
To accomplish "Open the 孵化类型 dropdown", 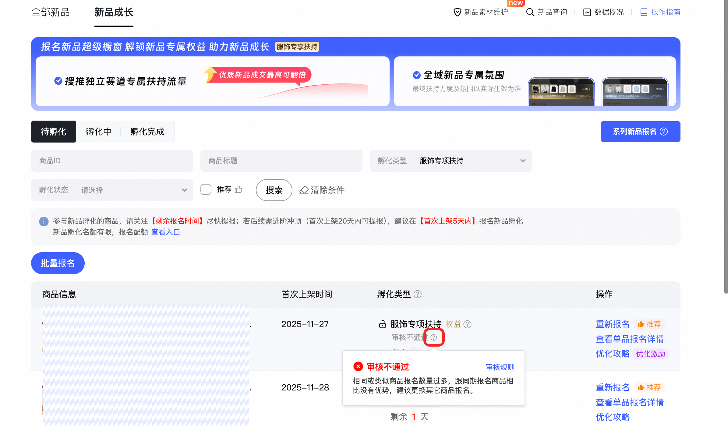I will [x=451, y=161].
